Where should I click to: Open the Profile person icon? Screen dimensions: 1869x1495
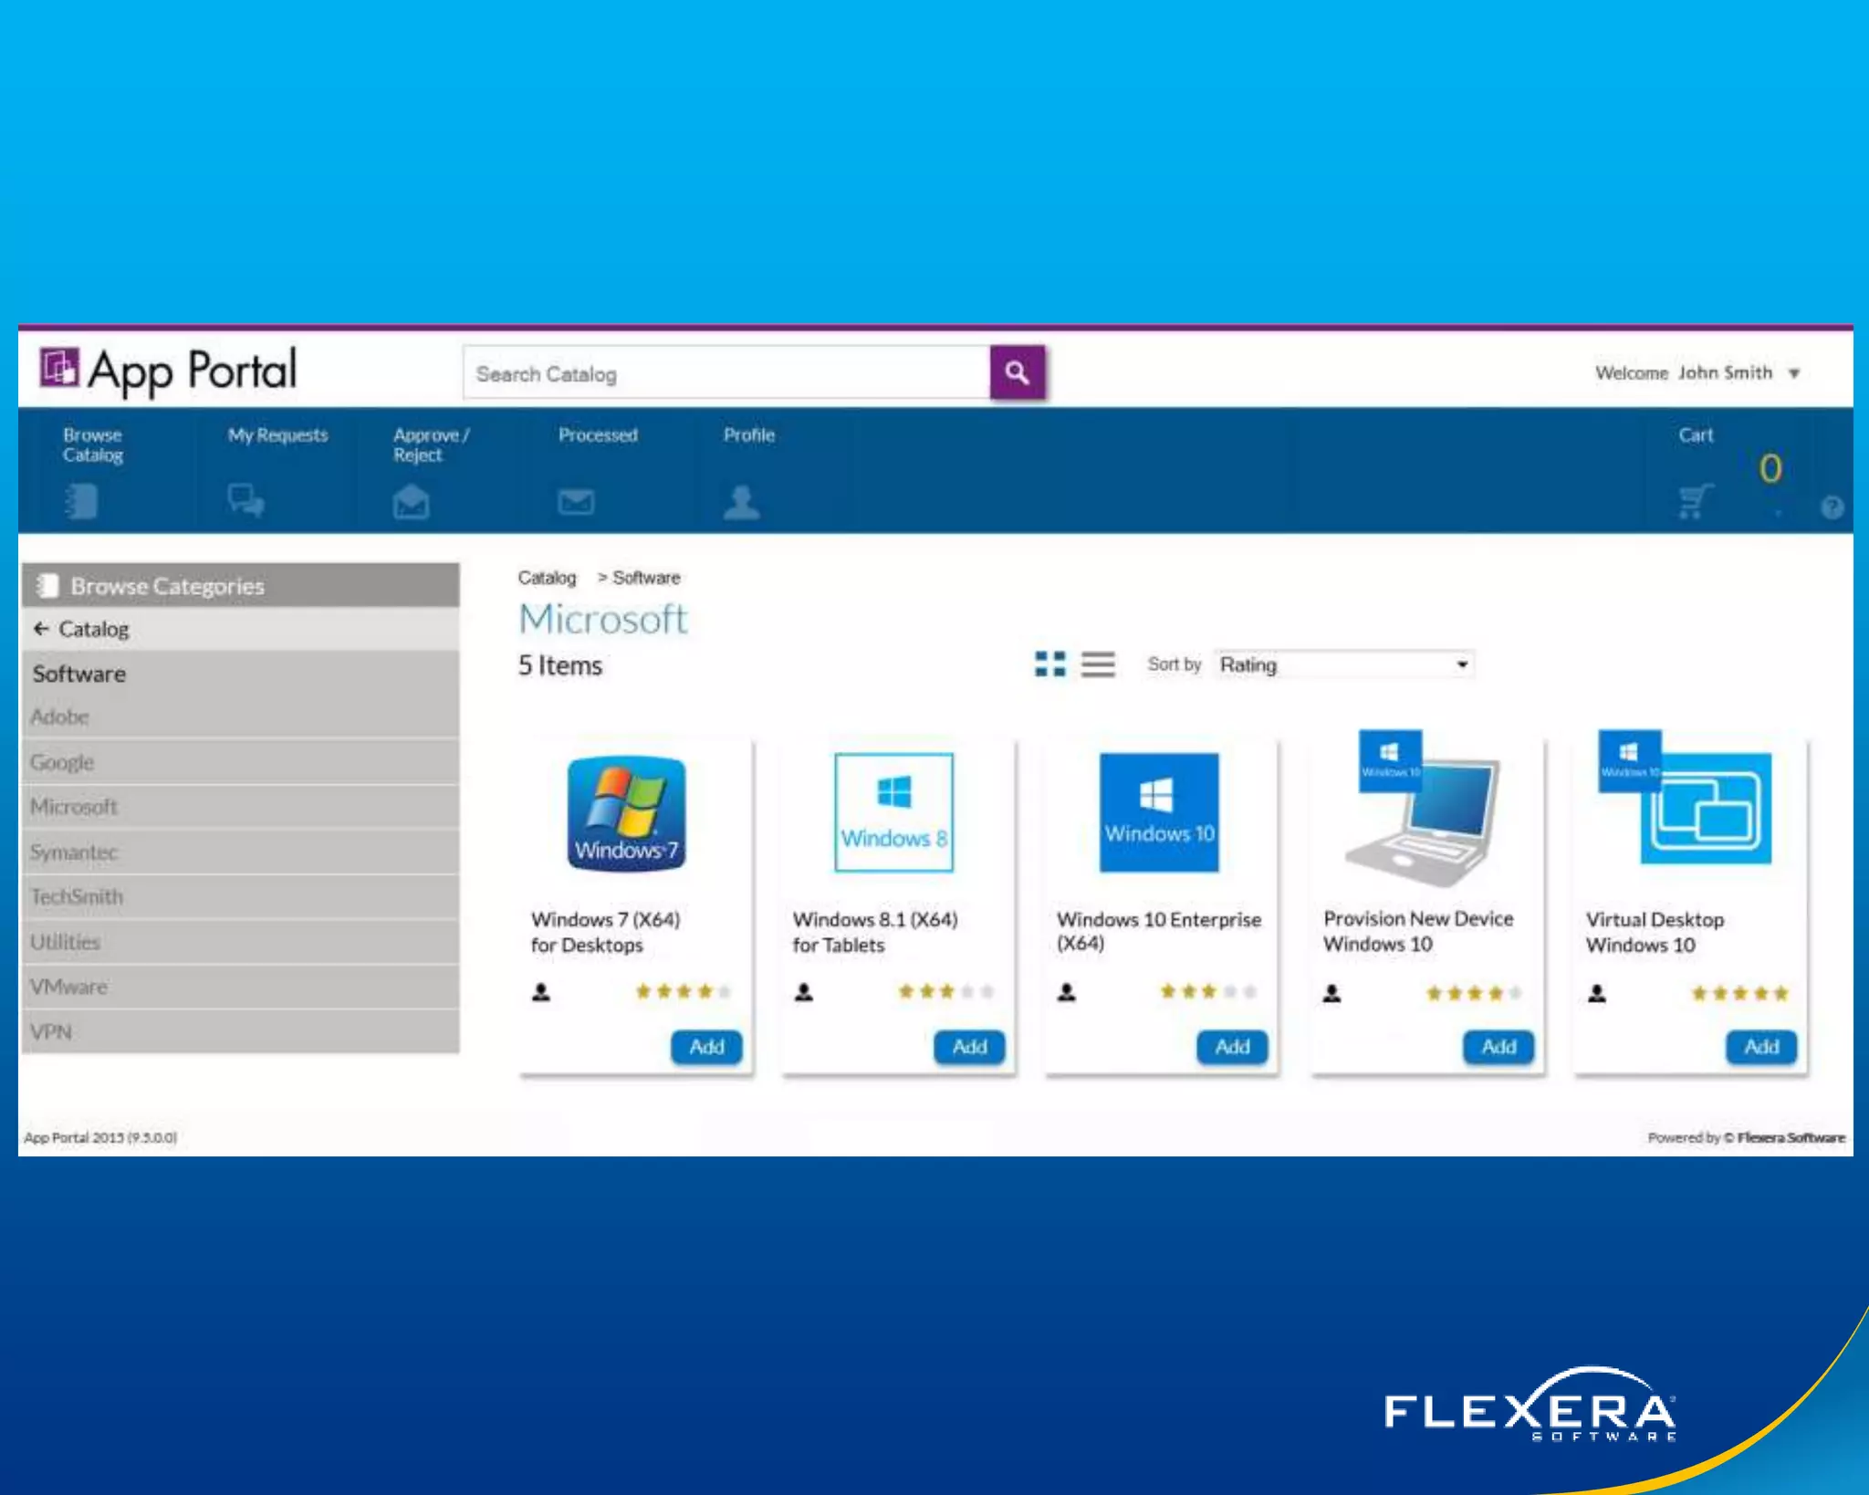(x=741, y=502)
